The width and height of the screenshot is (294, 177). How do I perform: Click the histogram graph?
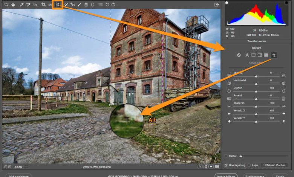pos(256,13)
